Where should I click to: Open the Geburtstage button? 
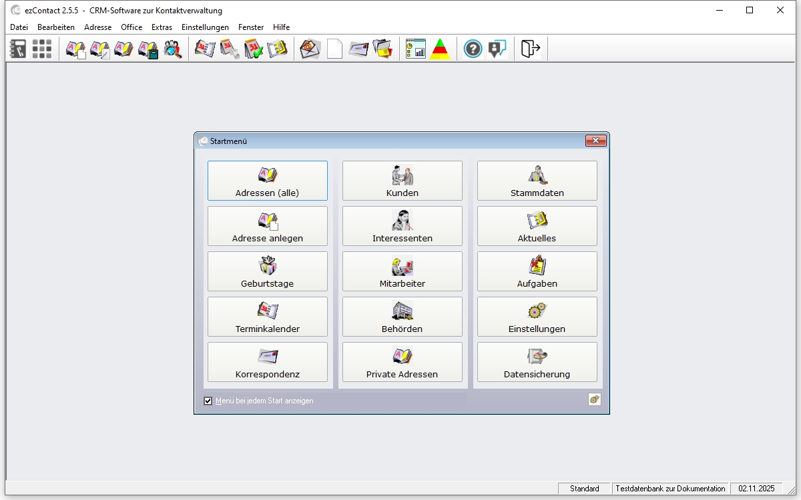268,271
